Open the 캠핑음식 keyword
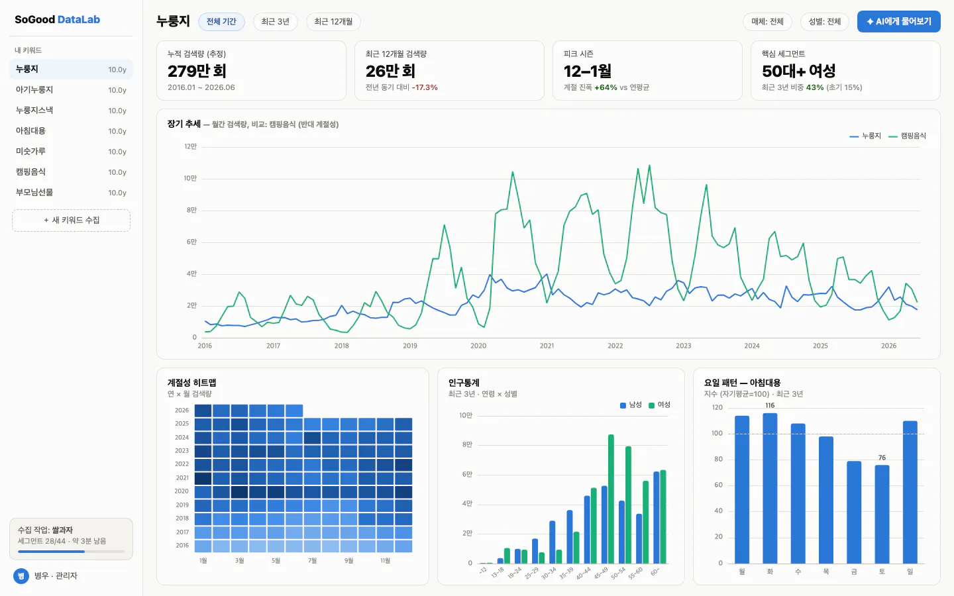 (71, 172)
